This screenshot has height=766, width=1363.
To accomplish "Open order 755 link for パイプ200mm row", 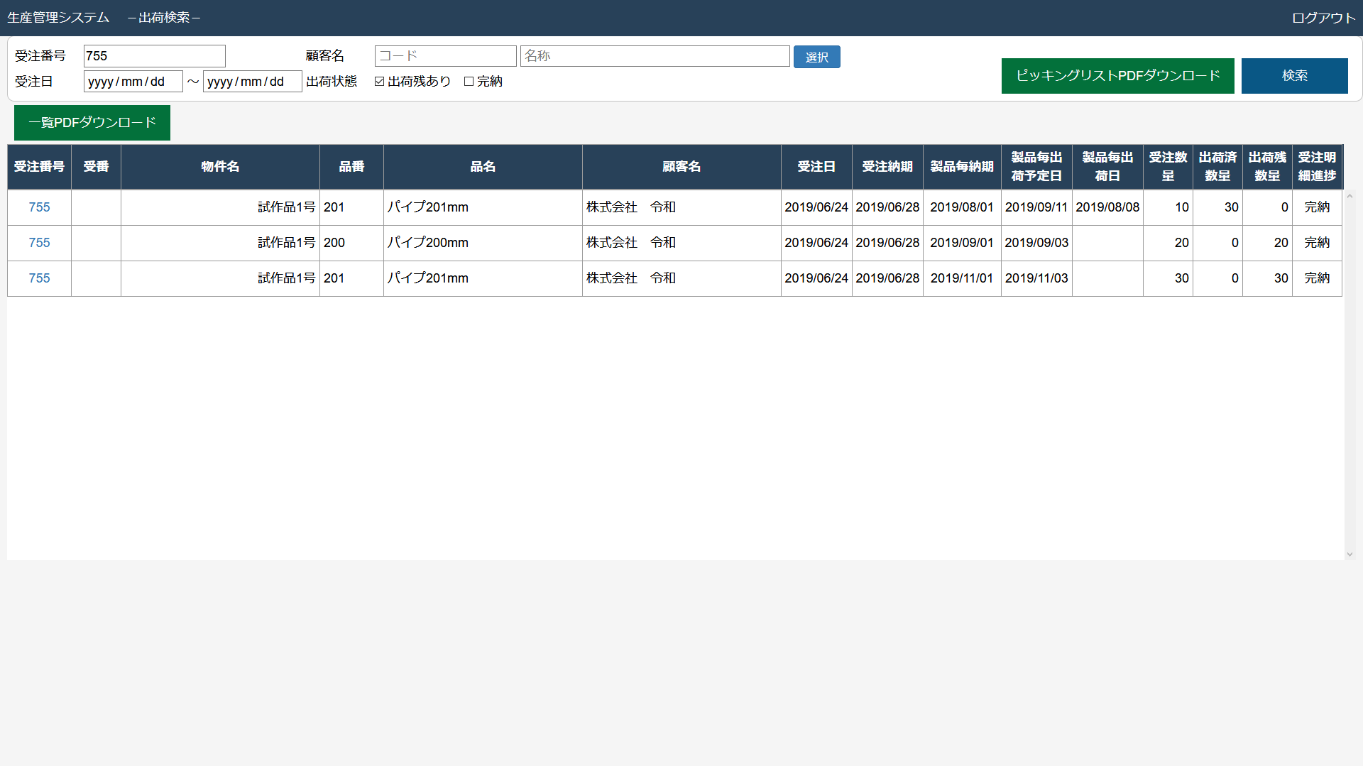I will [39, 243].
